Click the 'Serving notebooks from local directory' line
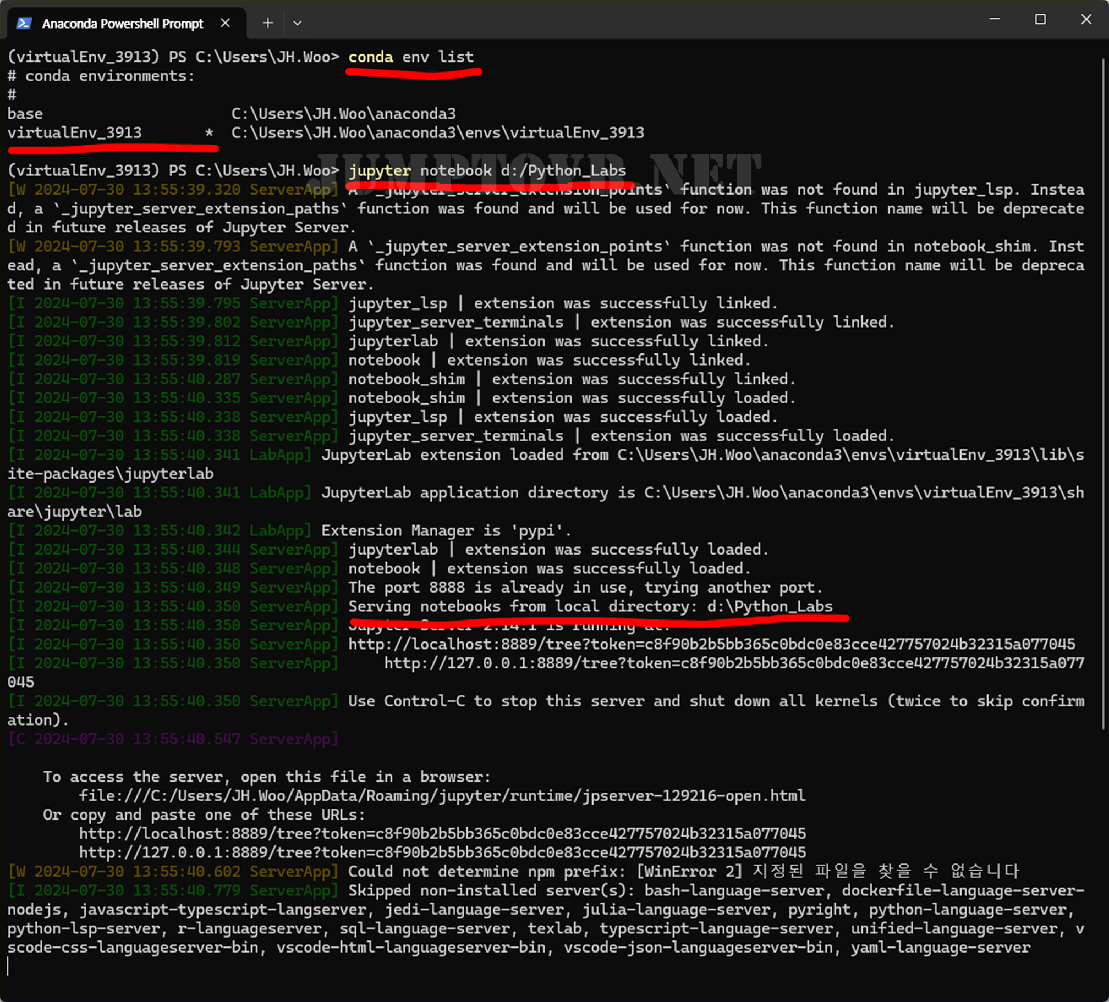The image size is (1109, 1002). (590, 606)
